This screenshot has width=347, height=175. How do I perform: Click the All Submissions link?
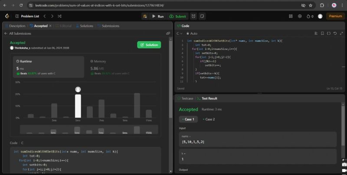20,33
